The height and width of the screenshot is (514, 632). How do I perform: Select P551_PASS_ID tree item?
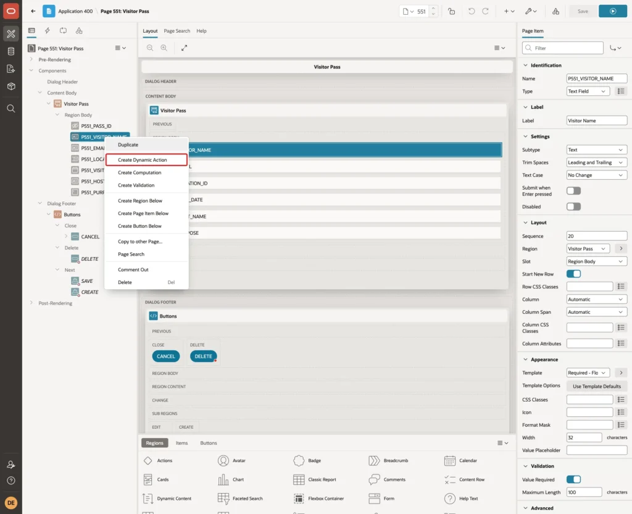pyautogui.click(x=96, y=126)
